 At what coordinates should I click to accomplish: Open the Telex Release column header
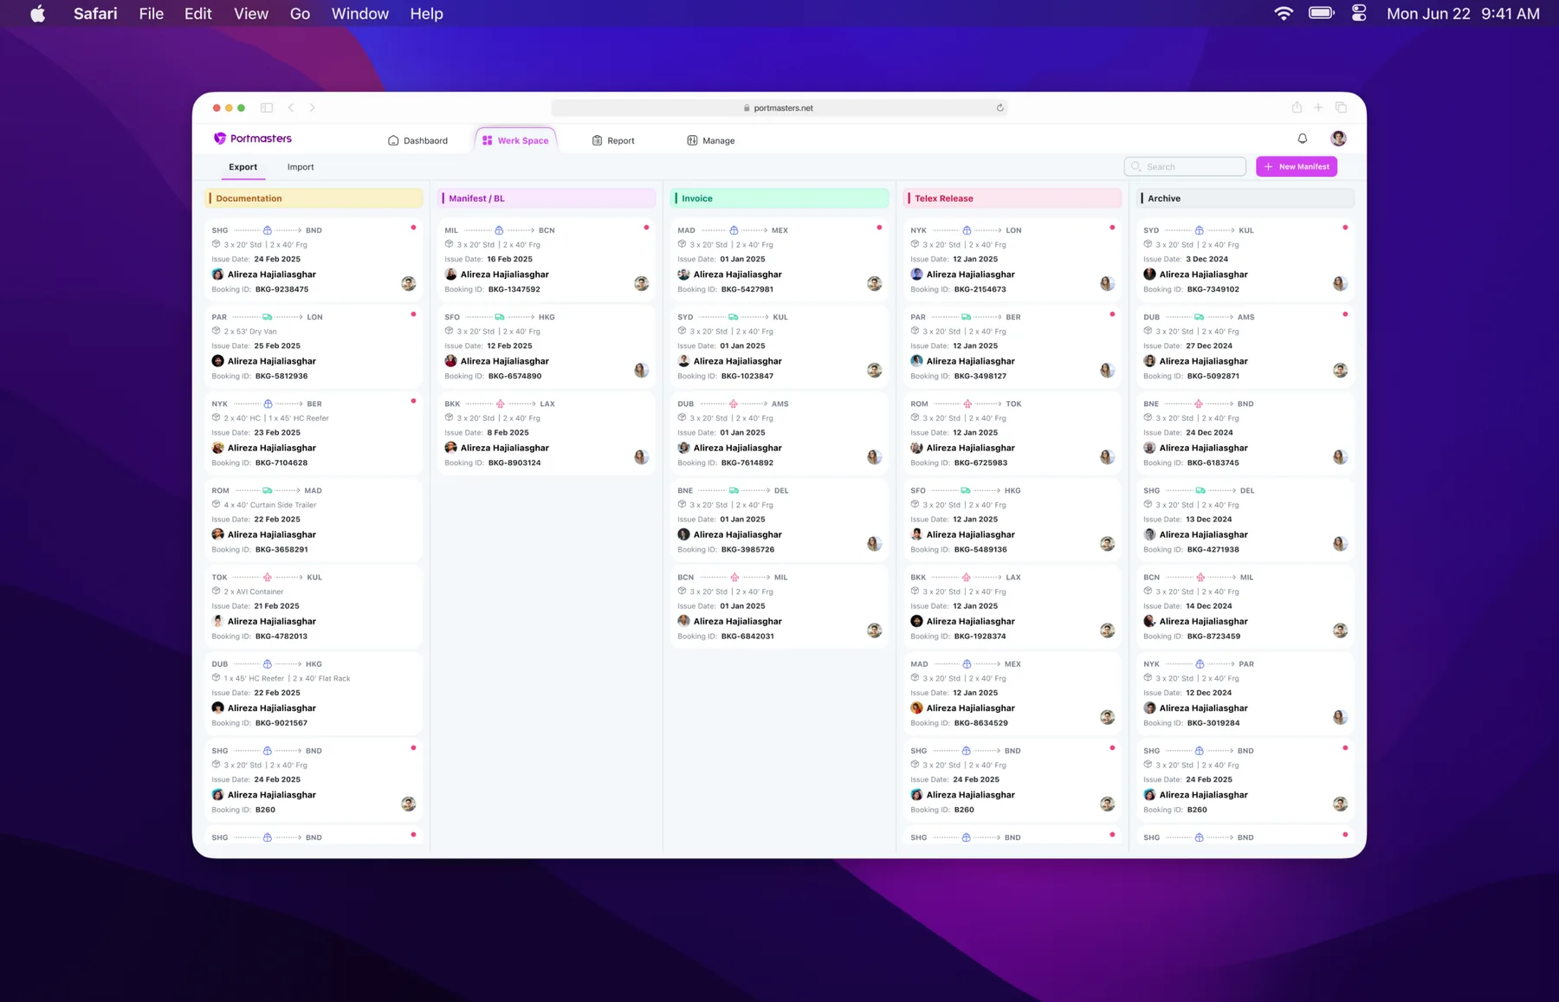(x=1012, y=198)
